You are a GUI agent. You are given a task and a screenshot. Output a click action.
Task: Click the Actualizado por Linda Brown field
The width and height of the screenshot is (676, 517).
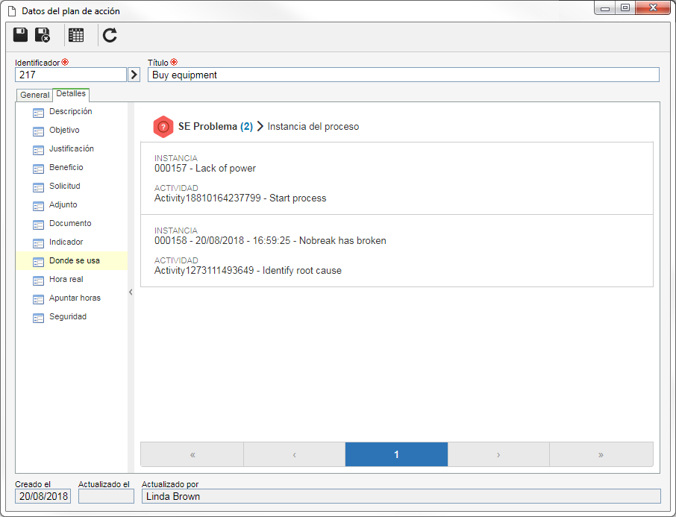[x=401, y=496]
